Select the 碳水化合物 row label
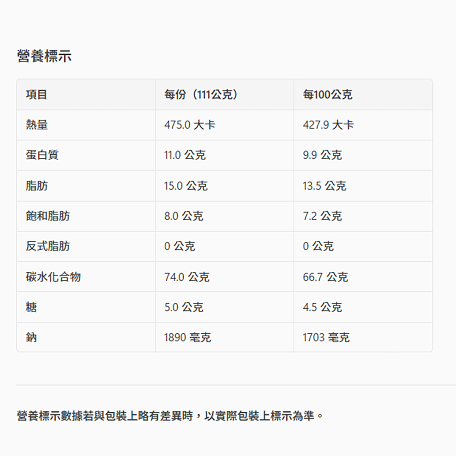456x456 pixels. (53, 277)
